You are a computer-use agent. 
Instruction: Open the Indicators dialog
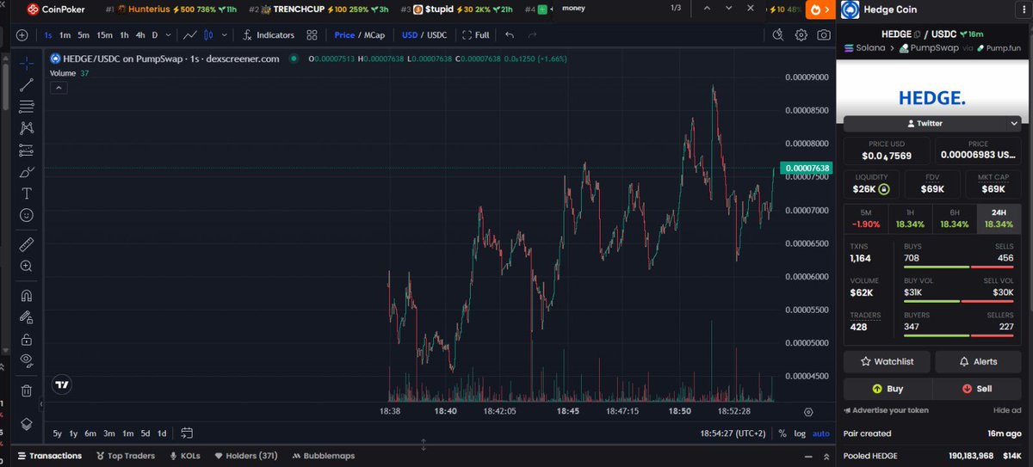(268, 35)
